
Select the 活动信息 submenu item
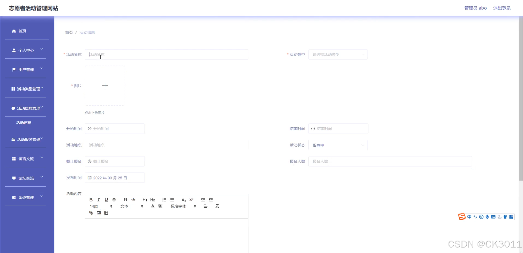point(24,123)
